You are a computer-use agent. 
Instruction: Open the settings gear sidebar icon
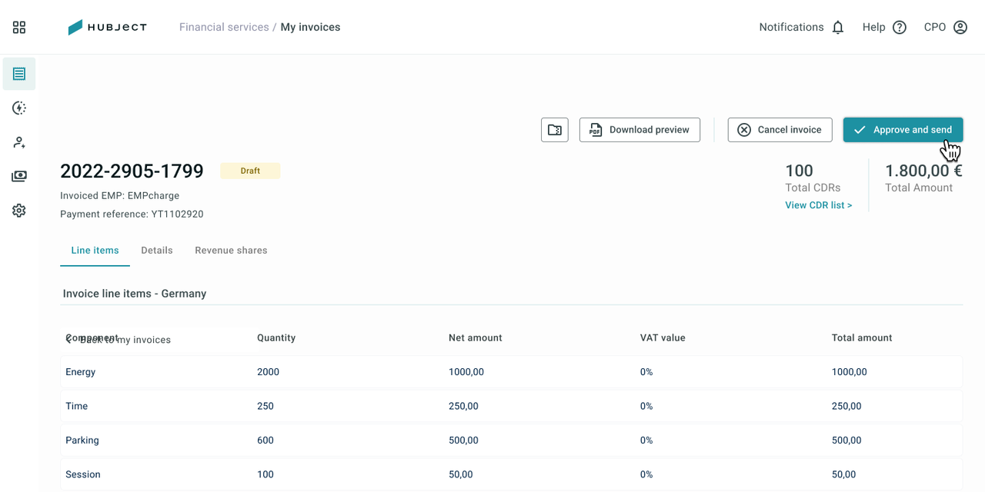19,211
